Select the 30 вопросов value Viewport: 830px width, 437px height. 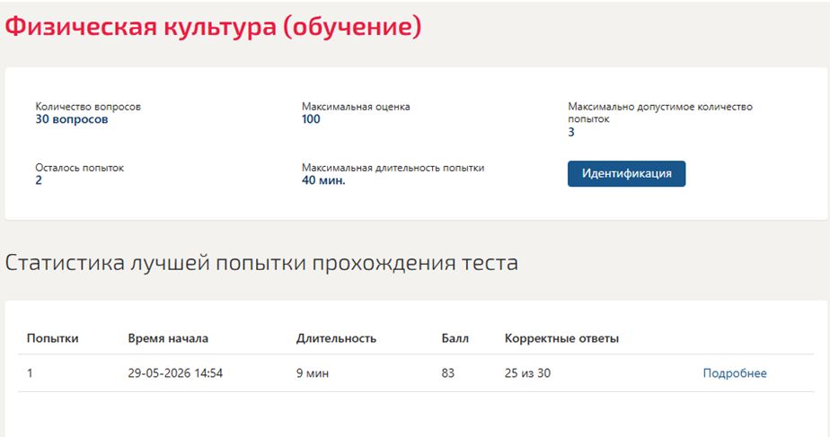[72, 119]
